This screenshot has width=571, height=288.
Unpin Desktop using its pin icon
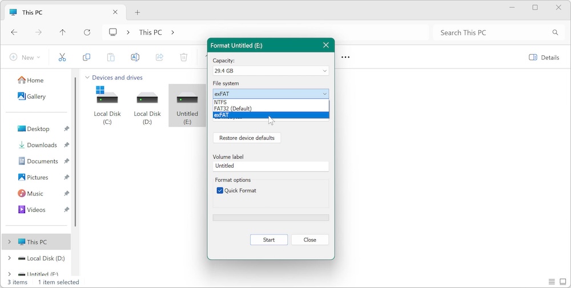(x=66, y=129)
